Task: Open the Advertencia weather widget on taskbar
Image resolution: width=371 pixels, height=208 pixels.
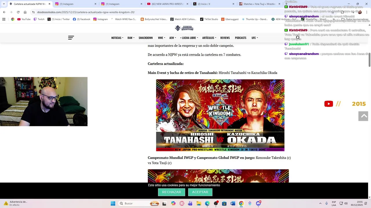Action: 16,203
